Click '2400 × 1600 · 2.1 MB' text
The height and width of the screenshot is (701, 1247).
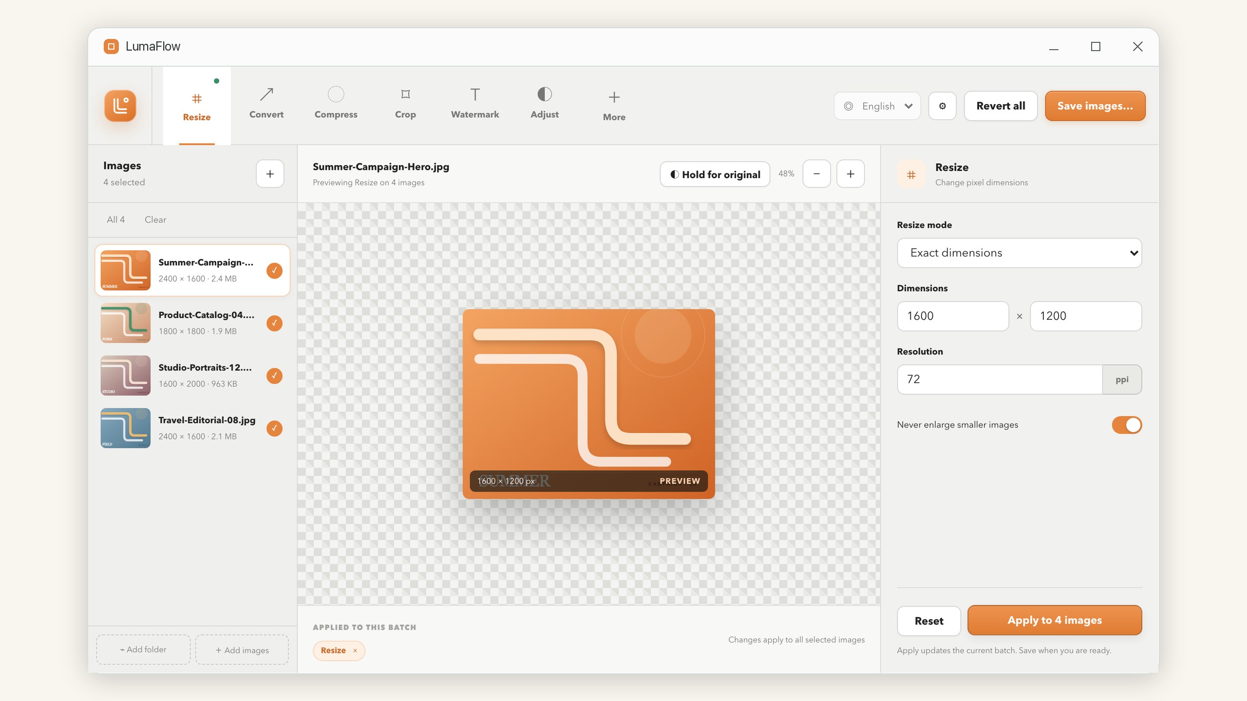(x=197, y=436)
